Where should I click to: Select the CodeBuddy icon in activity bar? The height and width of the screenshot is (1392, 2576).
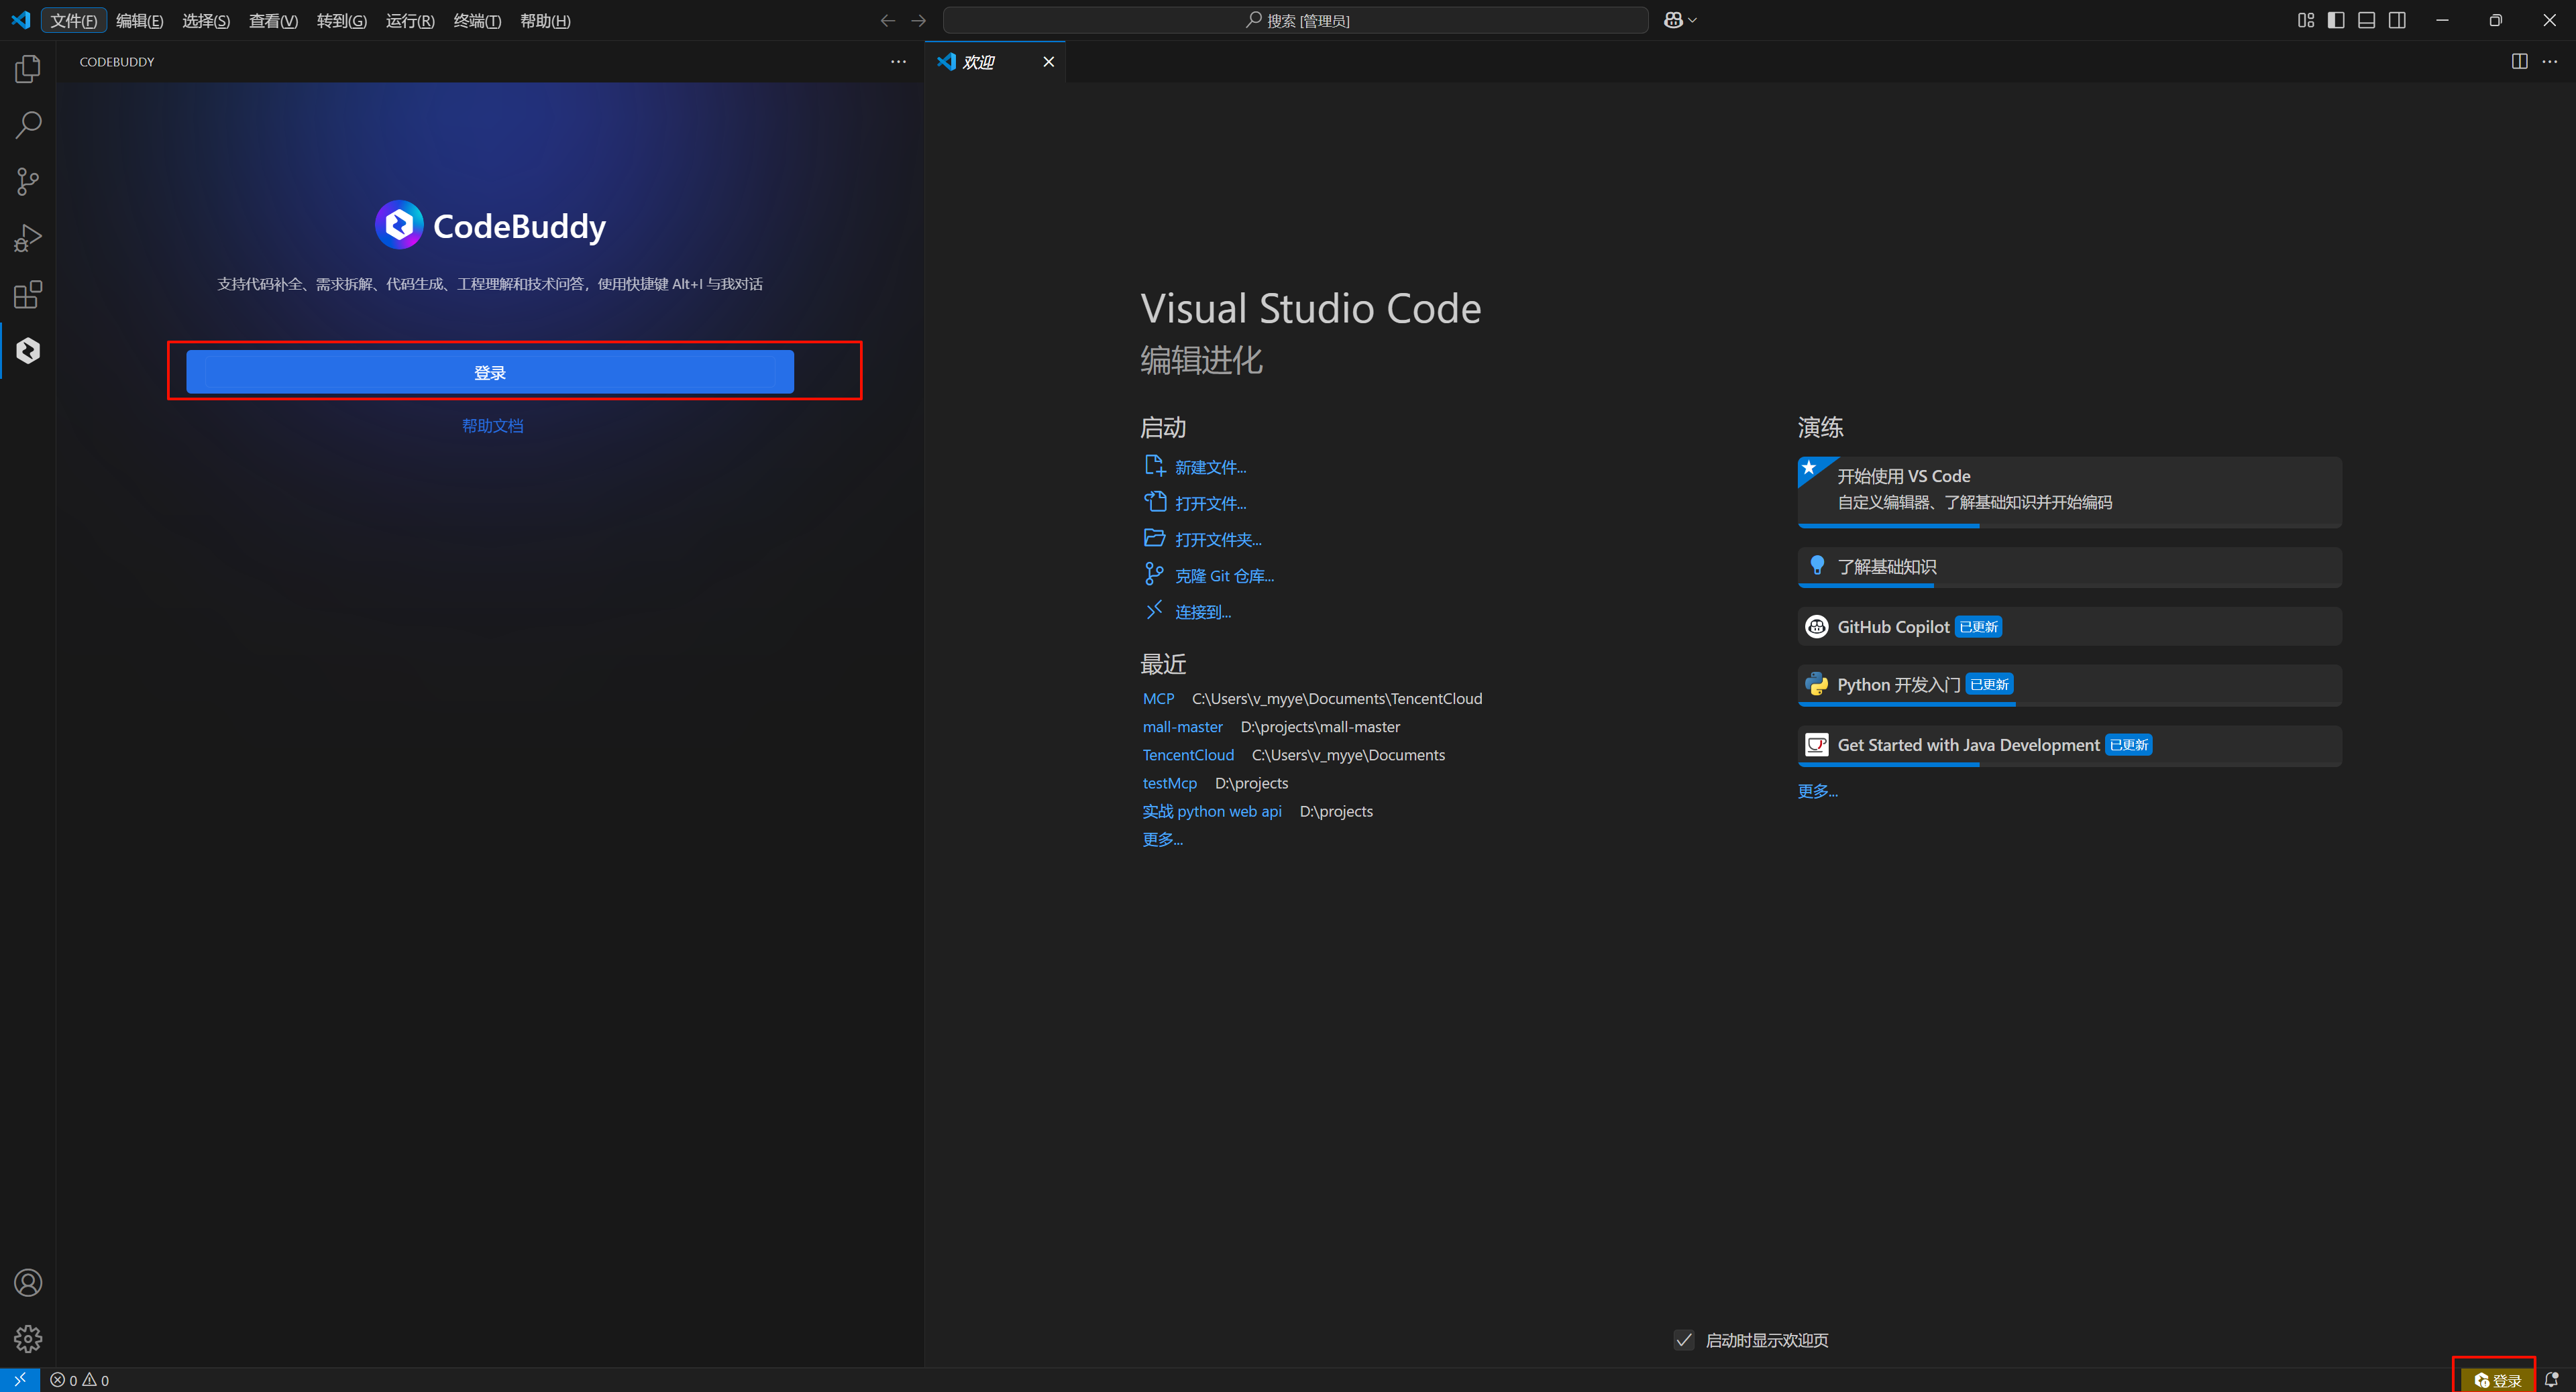coord(27,351)
